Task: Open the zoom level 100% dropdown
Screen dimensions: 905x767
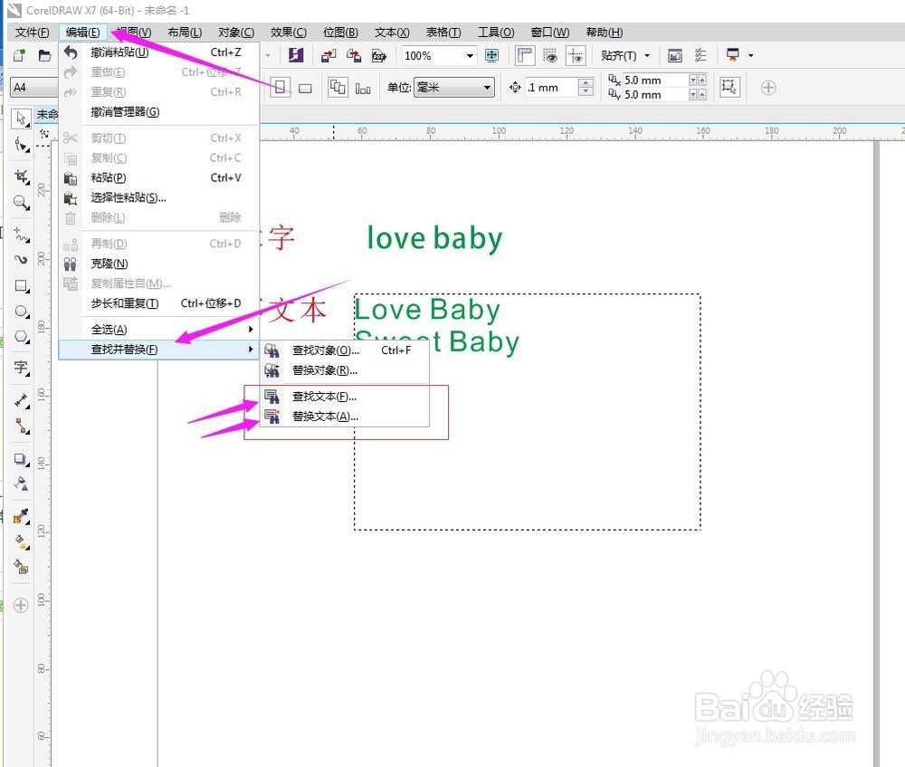Action: pyautogui.click(x=471, y=55)
